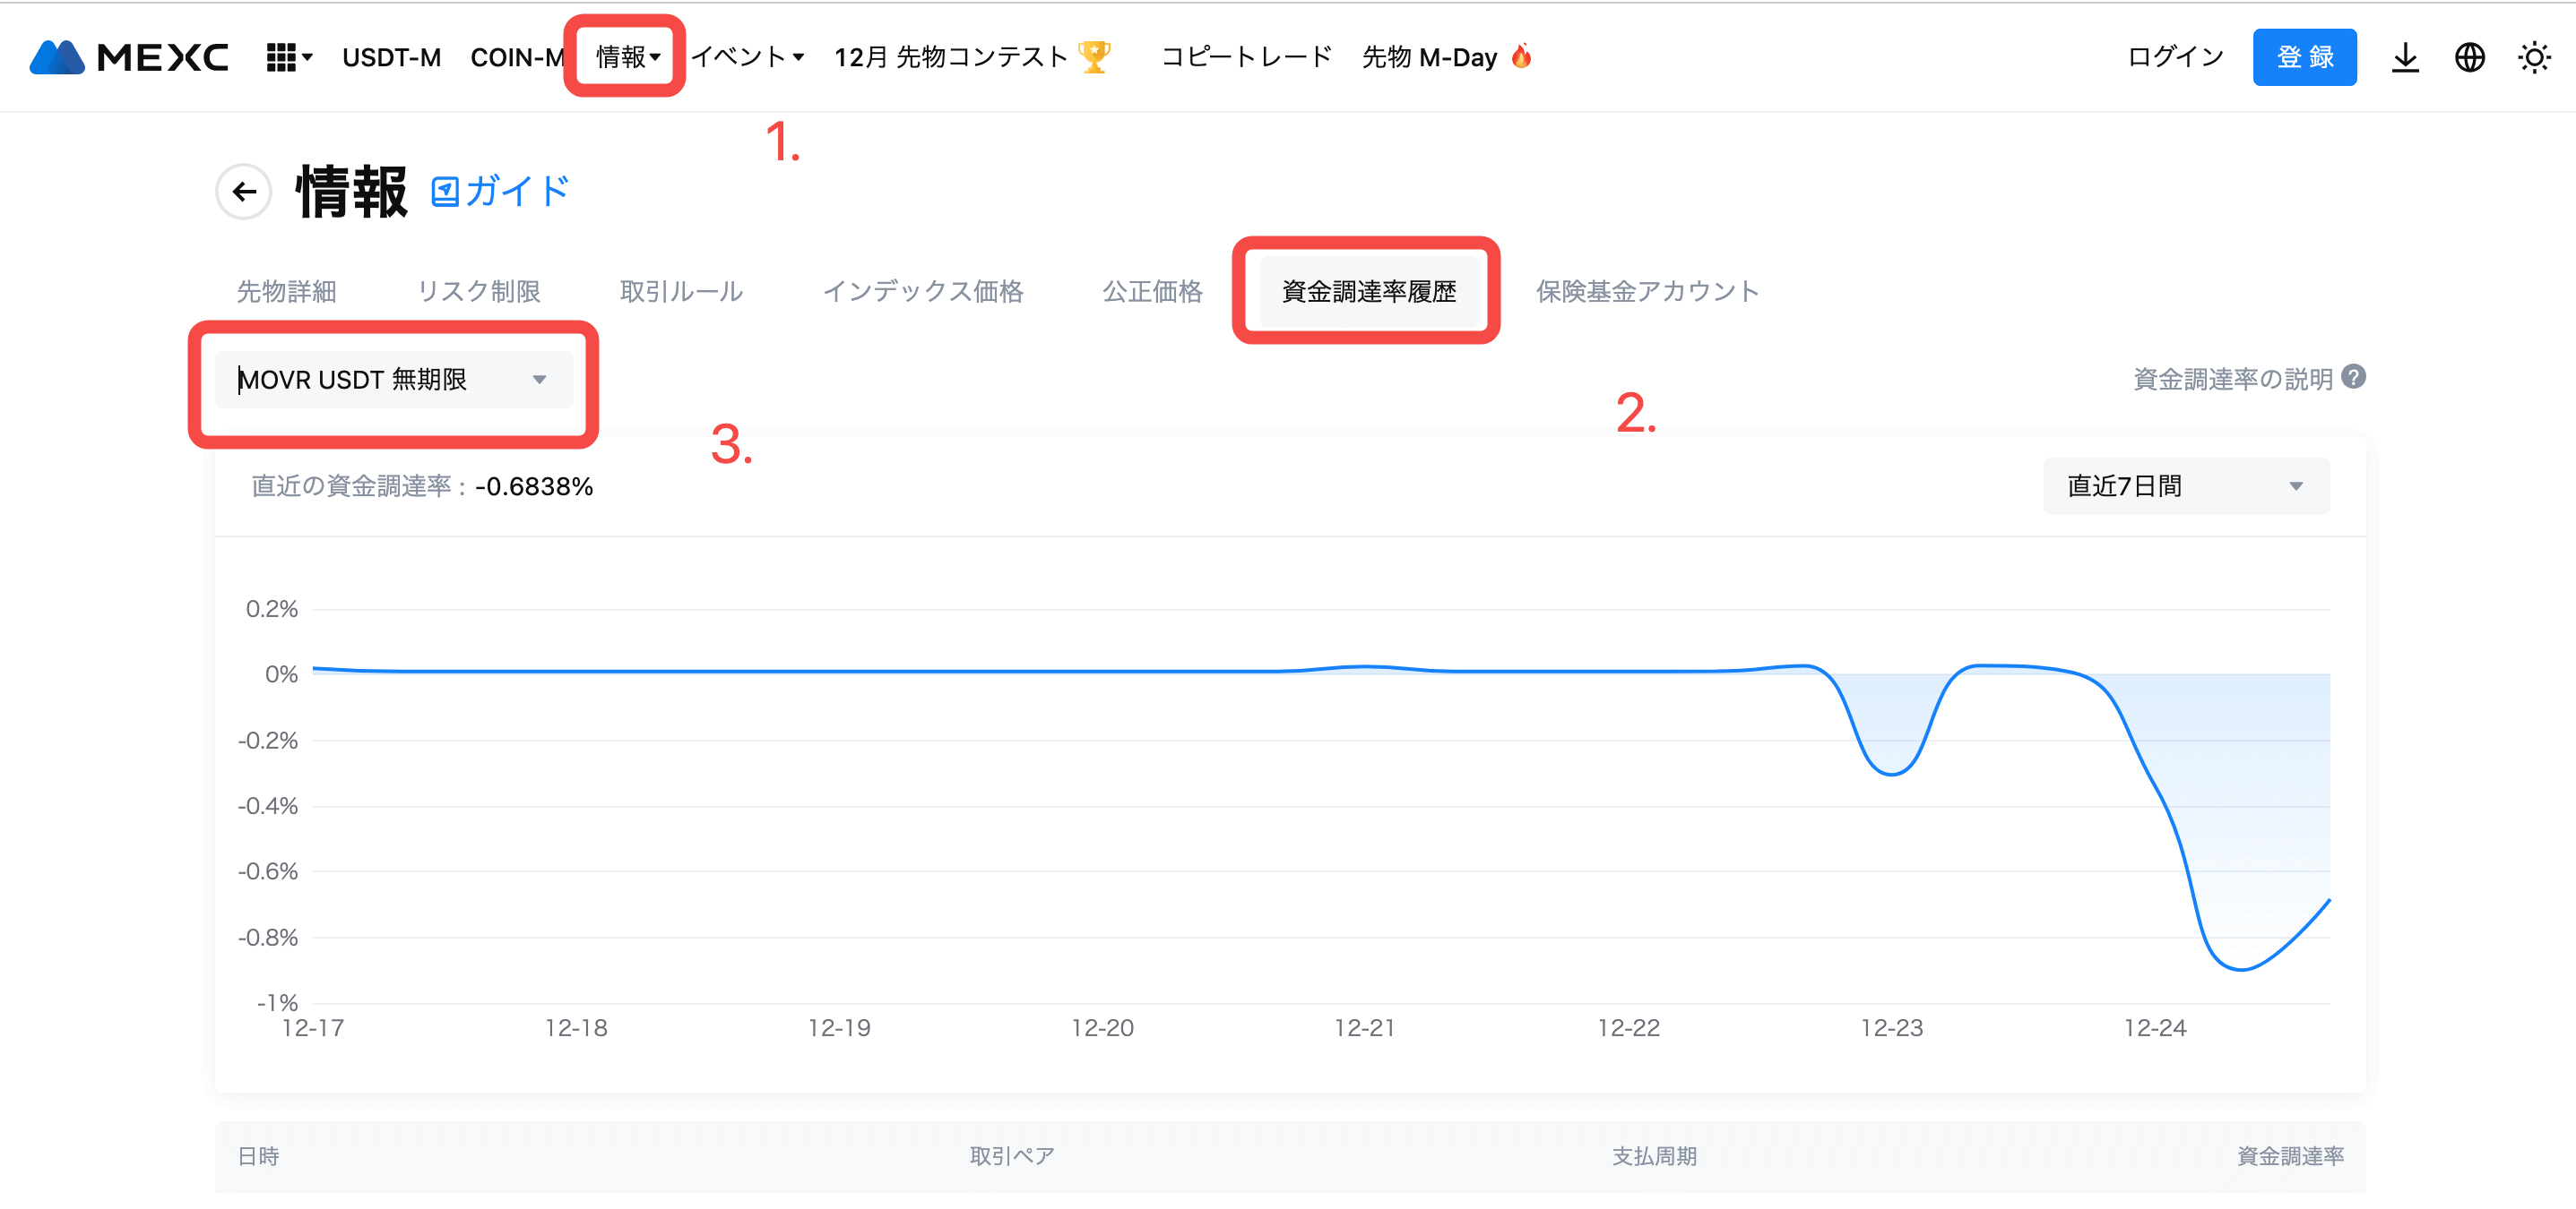The height and width of the screenshot is (1209, 2576).
Task: Open the ガイド link
Action: pyautogui.click(x=500, y=191)
